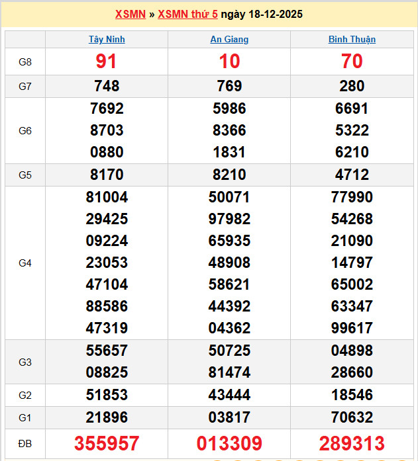Screen dimensions: 418x461
Task: Select An Giang G8 result 10
Action: 229,62
